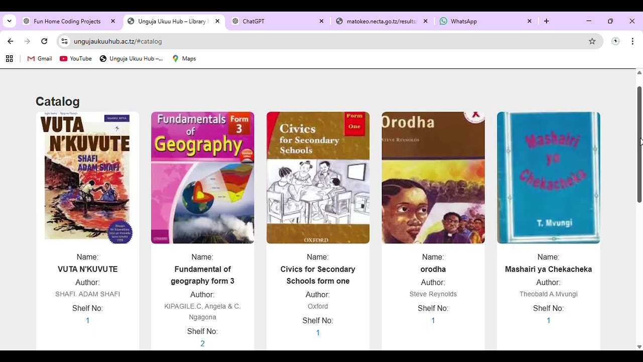This screenshot has width=643, height=362.
Task: Close the Unguja Ukuu Hub tab
Action: point(218,21)
